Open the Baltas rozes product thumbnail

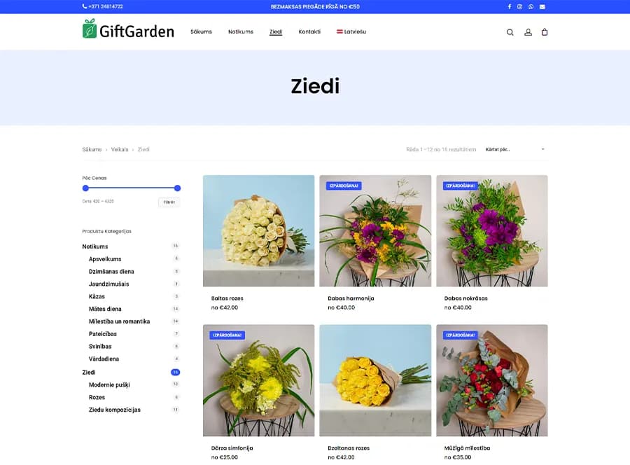[x=259, y=230]
